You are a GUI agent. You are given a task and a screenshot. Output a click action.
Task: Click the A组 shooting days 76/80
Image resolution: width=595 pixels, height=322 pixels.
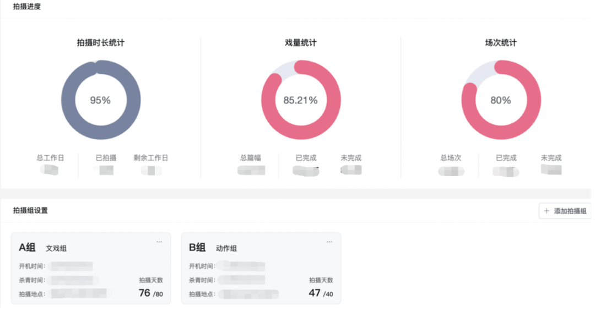[x=150, y=293]
